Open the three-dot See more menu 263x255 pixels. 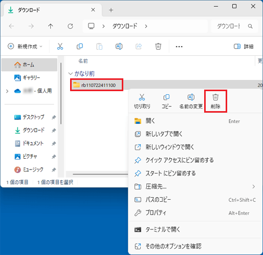(x=179, y=47)
